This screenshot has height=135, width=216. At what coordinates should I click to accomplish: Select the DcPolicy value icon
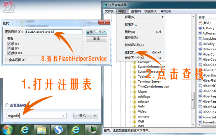click(200, 44)
